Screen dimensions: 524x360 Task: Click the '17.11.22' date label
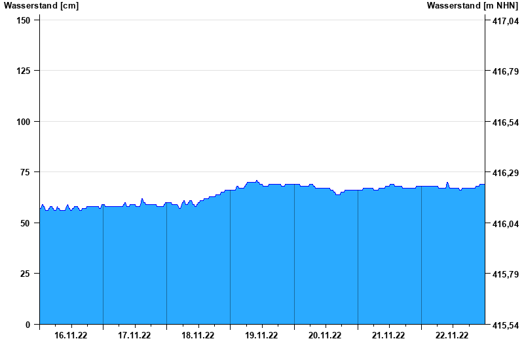(134, 335)
